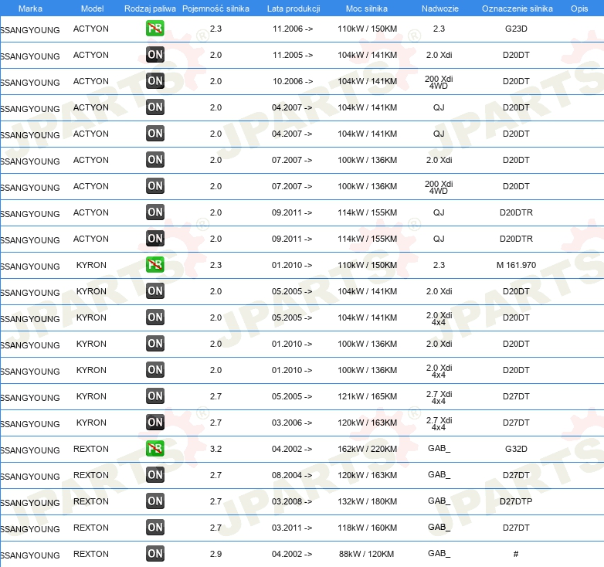Click the Marka column header
Screen dimensions: 604x567
point(30,8)
